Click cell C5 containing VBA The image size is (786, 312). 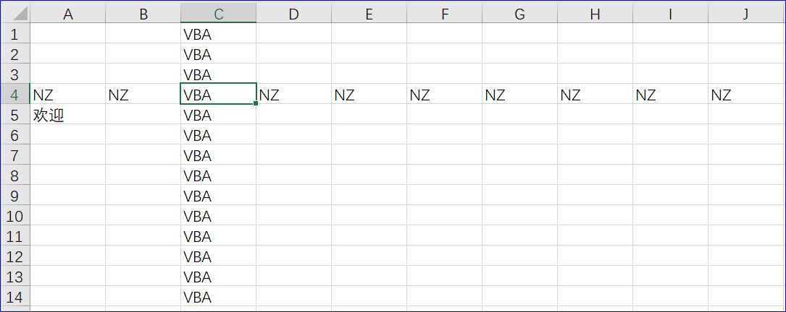pyautogui.click(x=219, y=115)
